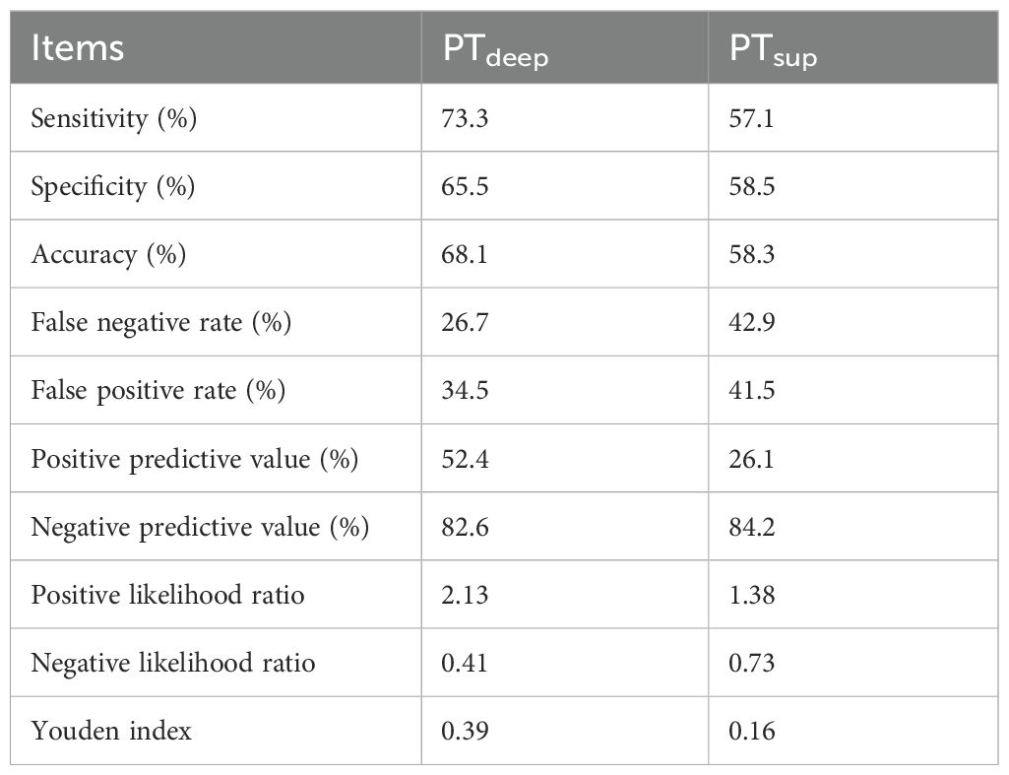Click the False positive rate (%) label
The image size is (1009, 775).
[158, 391]
